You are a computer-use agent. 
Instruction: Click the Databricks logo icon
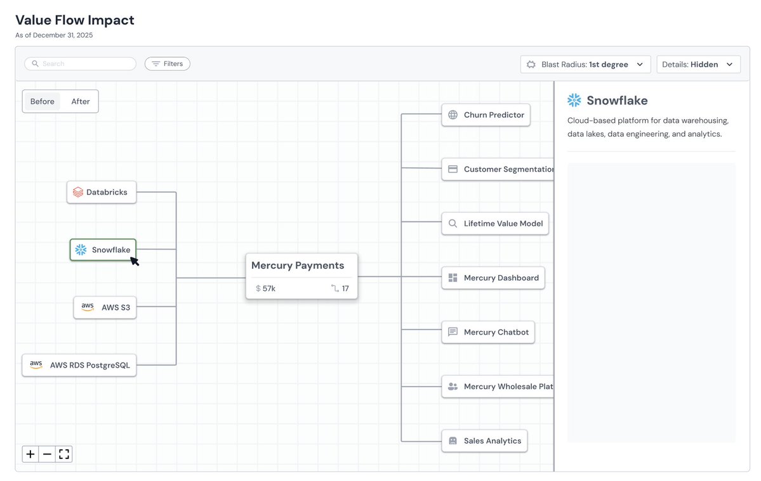tap(78, 192)
